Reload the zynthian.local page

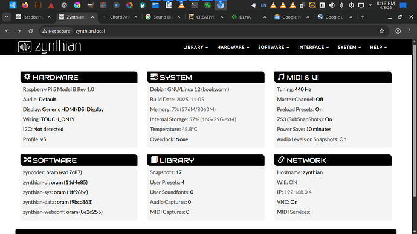pos(31,31)
